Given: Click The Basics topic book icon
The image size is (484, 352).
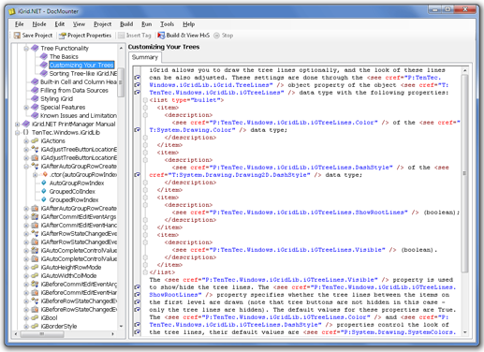Looking at the screenshot, I should point(44,56).
